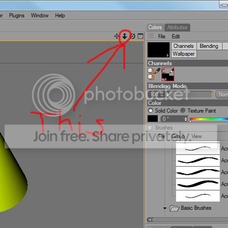Open the Plugins menu
The width and height of the screenshot is (228, 228).
[x=17, y=16]
